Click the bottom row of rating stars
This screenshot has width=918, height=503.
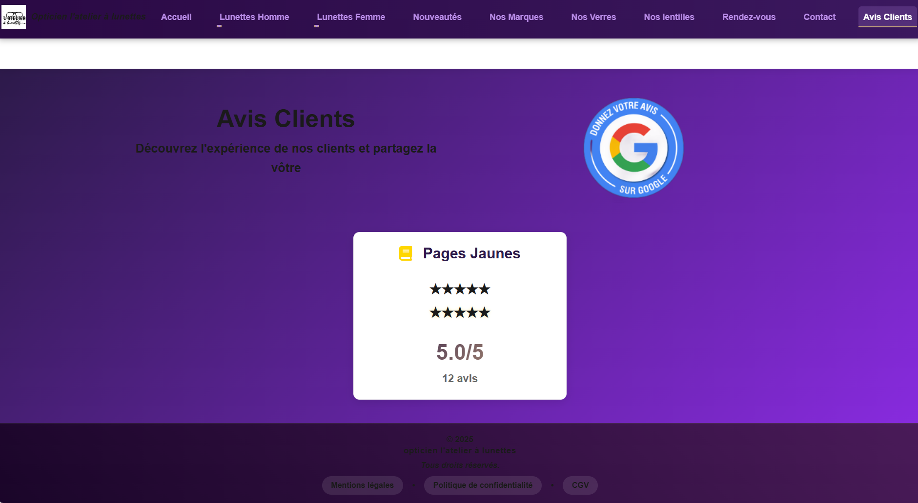click(x=459, y=312)
